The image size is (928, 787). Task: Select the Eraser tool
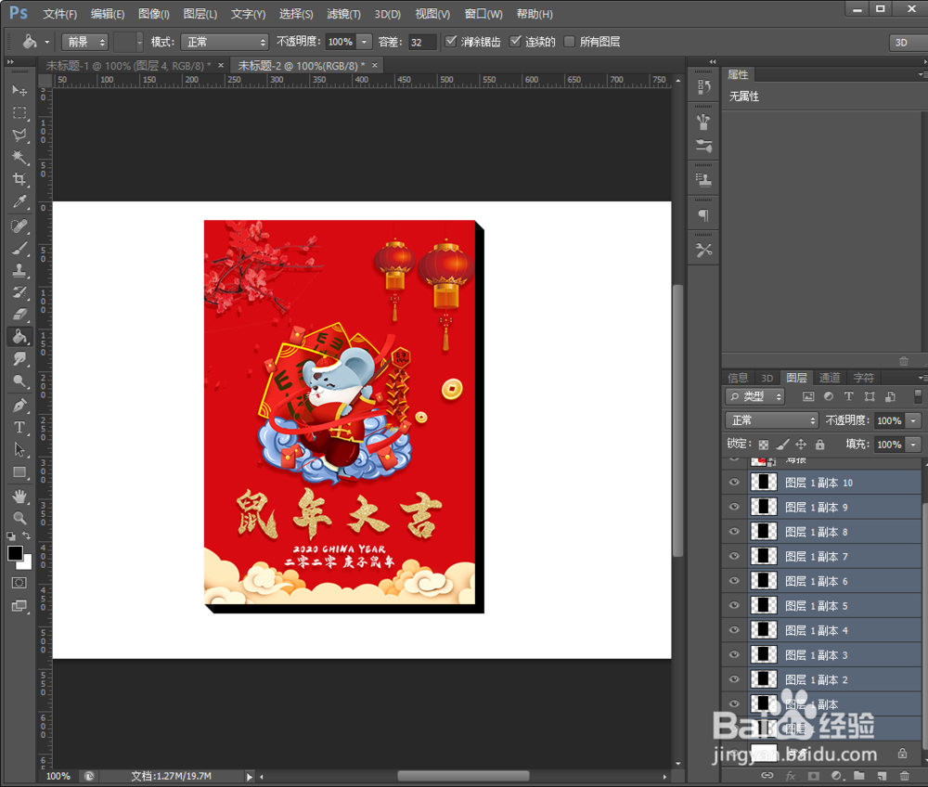coord(19,315)
